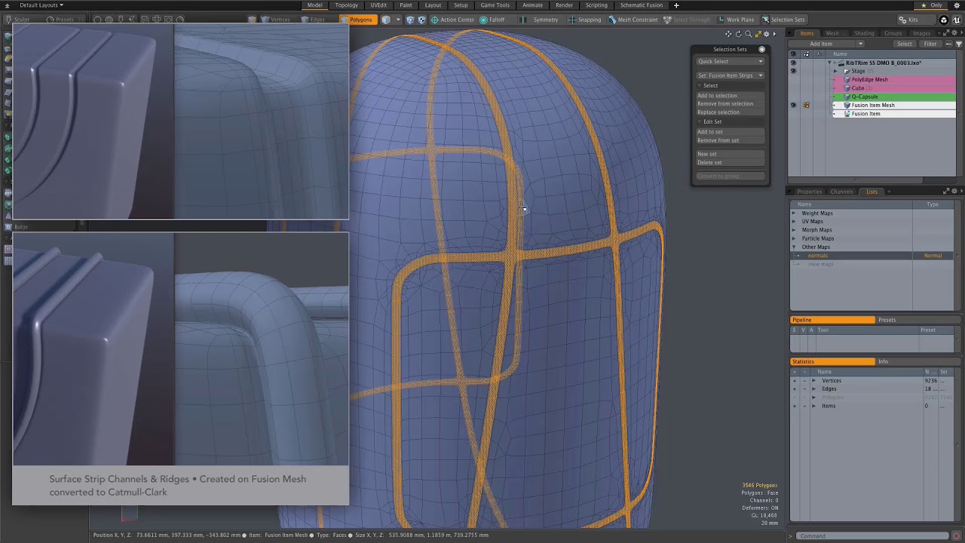The image size is (965, 543).
Task: Select the Cube item
Action: coord(893,88)
